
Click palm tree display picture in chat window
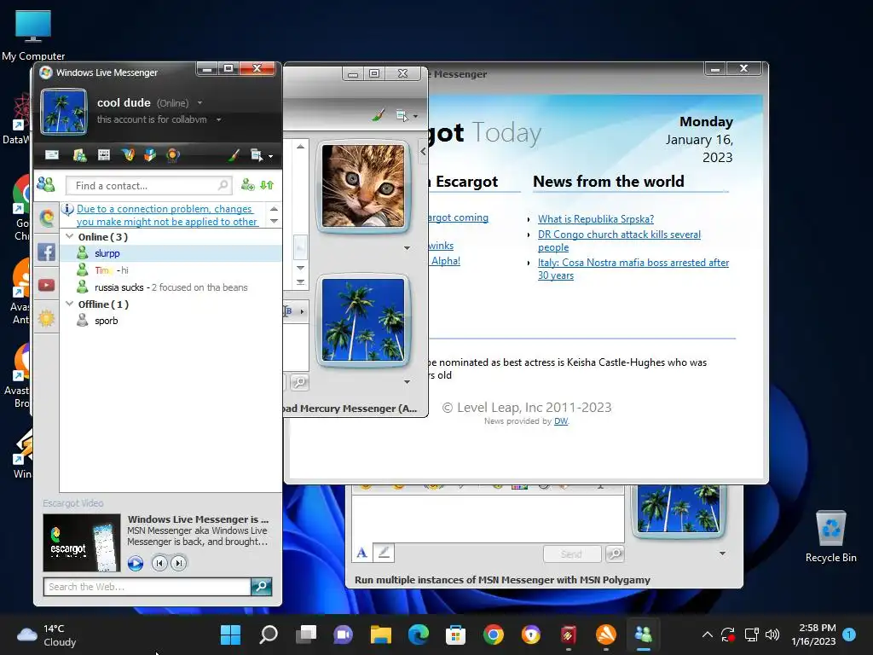[363, 321]
